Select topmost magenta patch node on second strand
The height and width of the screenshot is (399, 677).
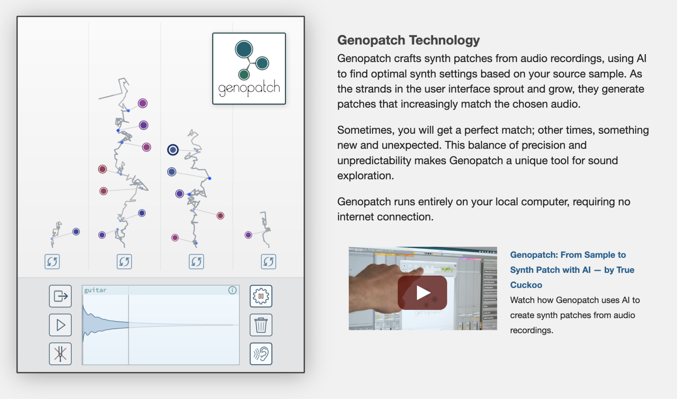tap(143, 103)
